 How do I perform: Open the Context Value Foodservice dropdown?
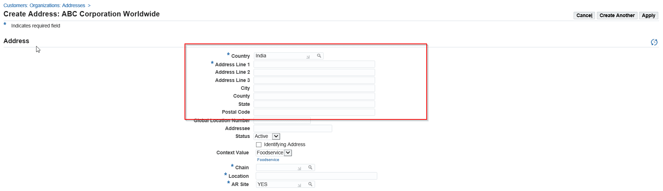274,153
